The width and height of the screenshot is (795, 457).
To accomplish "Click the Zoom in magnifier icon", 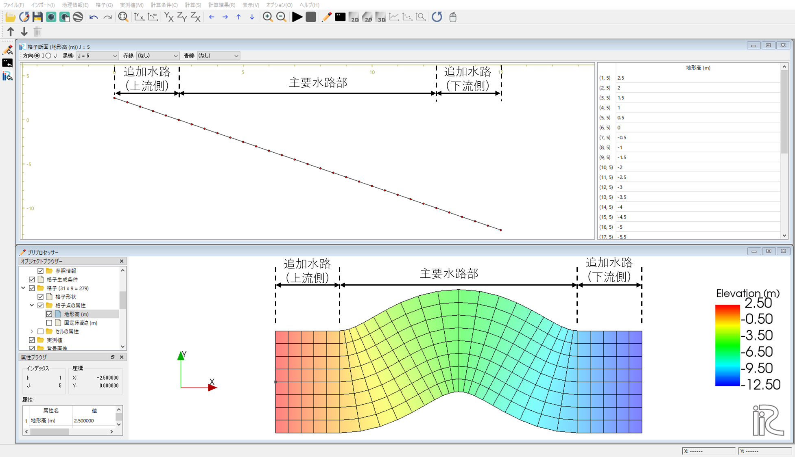I will click(267, 17).
